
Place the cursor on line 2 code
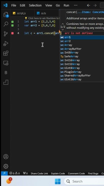point(40,25)
